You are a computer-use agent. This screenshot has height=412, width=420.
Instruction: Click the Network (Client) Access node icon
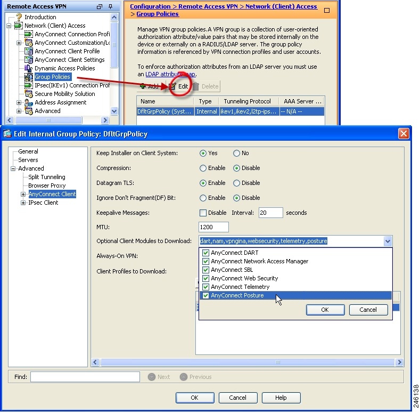pos(18,26)
